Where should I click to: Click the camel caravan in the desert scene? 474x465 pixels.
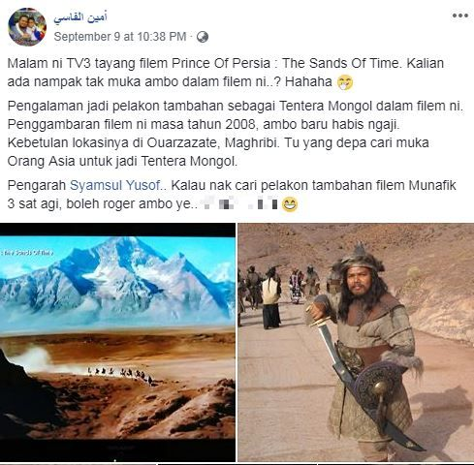(x=120, y=375)
